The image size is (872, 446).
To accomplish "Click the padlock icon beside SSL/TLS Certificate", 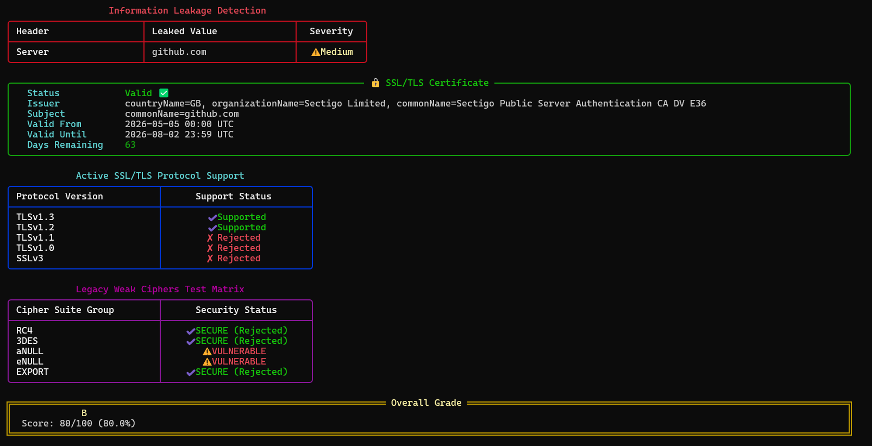I will 375,83.
